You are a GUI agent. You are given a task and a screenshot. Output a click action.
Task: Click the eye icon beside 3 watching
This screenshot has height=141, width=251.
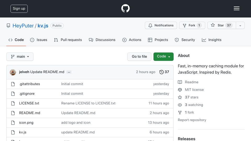(180, 105)
